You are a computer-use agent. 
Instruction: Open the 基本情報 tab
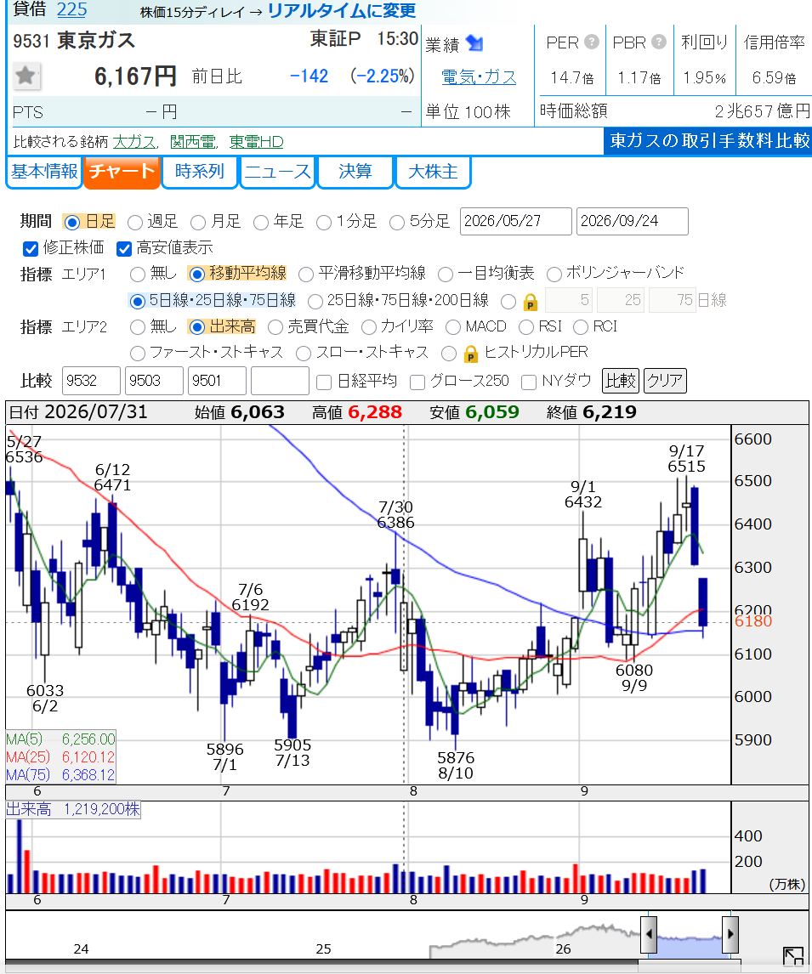point(44,172)
